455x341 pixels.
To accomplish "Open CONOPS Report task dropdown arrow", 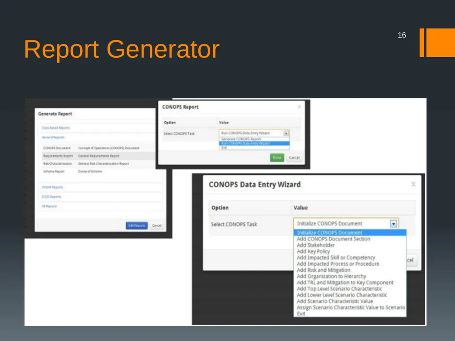I will [286, 133].
